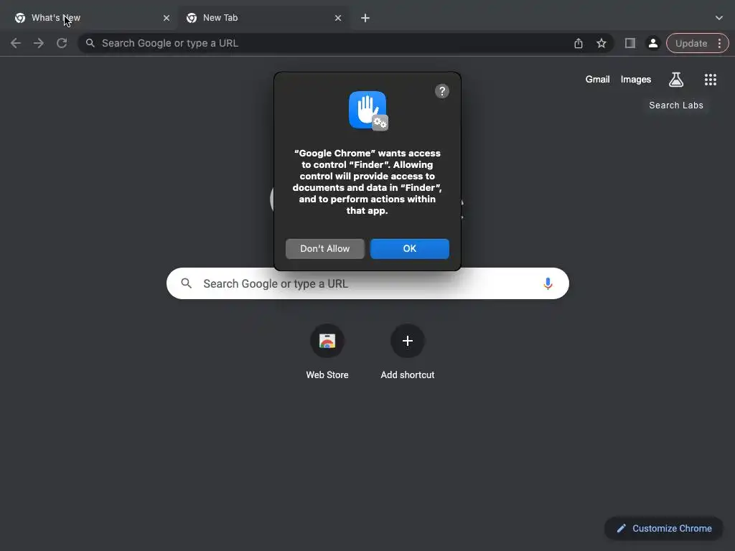Click the share icon in address bar

pos(579,44)
